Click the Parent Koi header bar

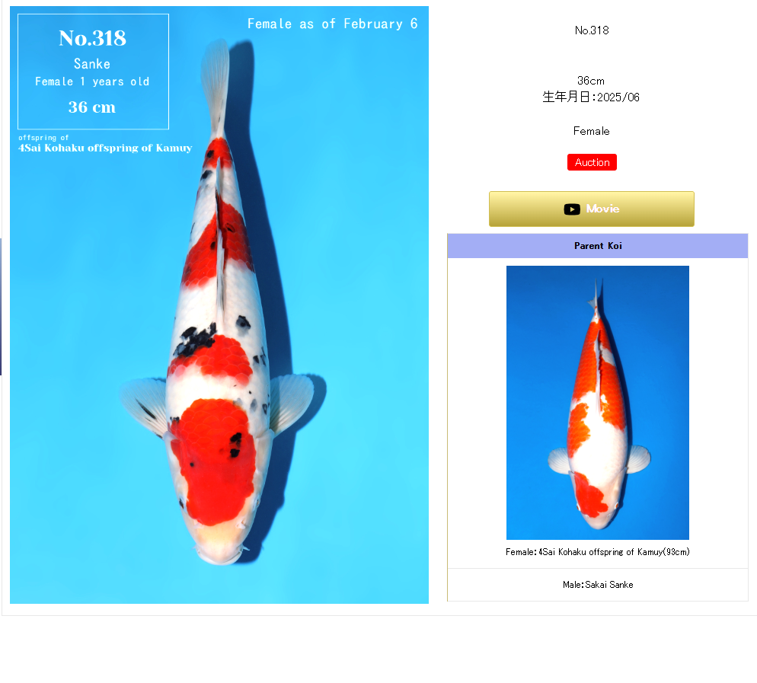(598, 246)
